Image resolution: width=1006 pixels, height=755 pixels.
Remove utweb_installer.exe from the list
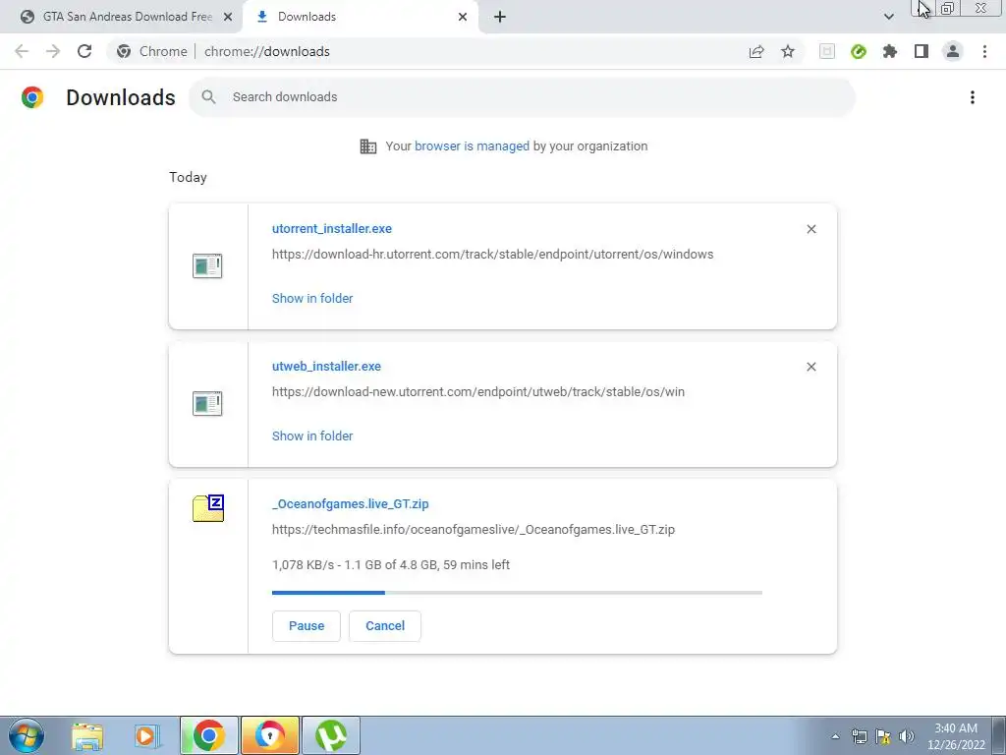tap(810, 367)
